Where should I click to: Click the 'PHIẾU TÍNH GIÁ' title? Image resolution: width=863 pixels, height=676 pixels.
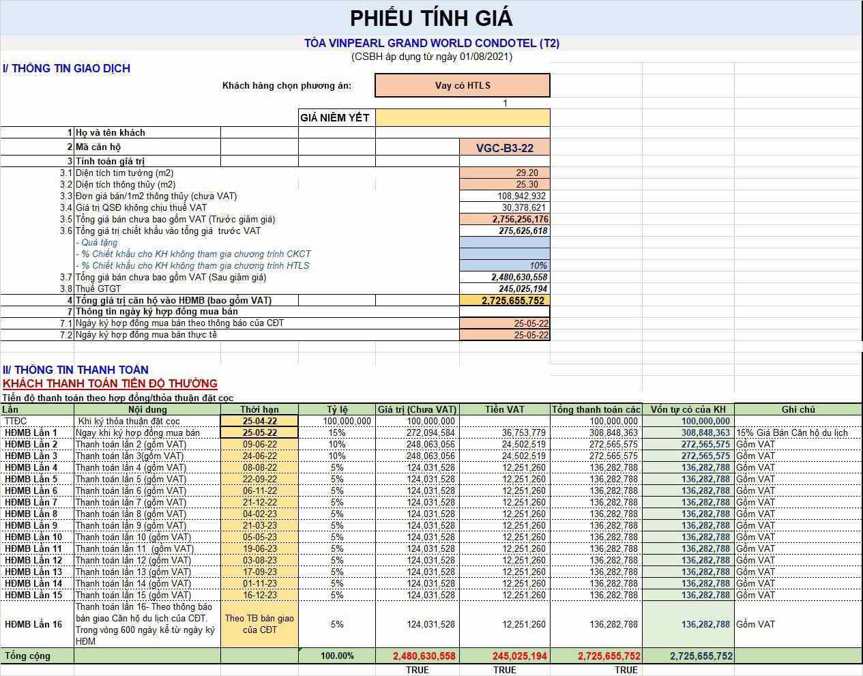coord(431,18)
